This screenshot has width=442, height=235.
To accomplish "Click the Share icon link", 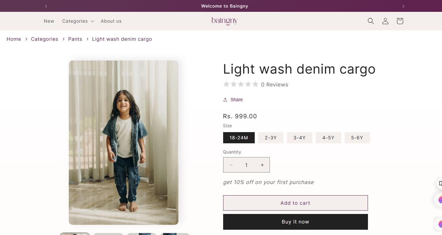I will (233, 100).
